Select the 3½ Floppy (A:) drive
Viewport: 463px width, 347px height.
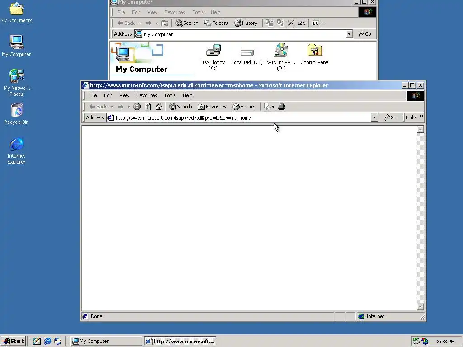click(x=213, y=57)
